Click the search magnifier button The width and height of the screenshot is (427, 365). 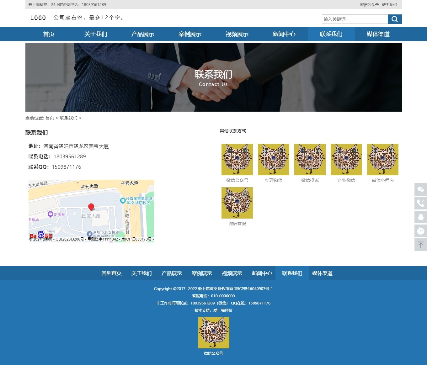coord(395,19)
